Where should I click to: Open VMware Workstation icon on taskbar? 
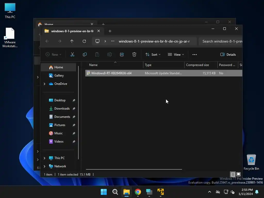click(161, 192)
